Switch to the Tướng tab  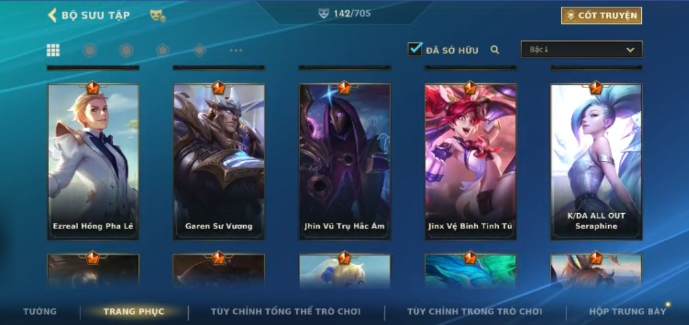(40, 311)
